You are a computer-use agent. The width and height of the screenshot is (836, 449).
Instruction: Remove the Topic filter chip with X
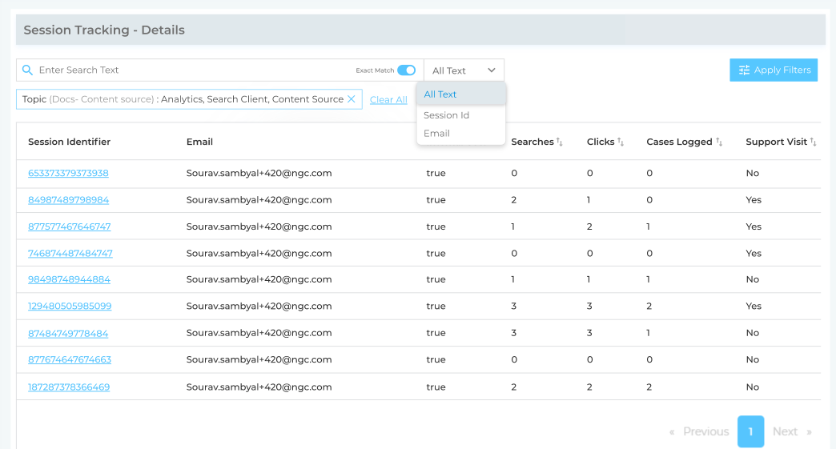coord(351,99)
